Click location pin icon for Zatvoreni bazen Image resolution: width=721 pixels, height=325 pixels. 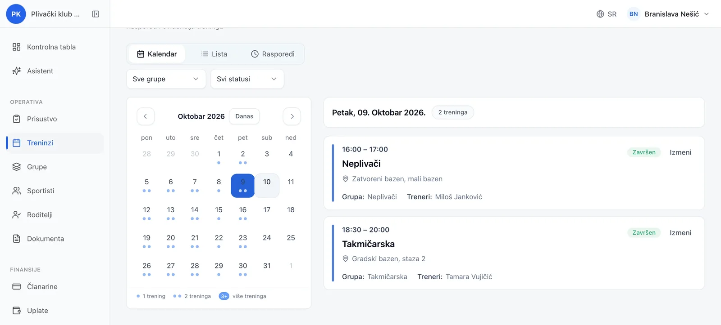pyautogui.click(x=346, y=179)
